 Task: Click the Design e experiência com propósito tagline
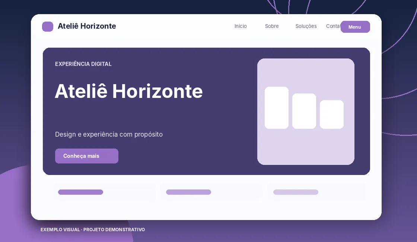click(x=109, y=134)
